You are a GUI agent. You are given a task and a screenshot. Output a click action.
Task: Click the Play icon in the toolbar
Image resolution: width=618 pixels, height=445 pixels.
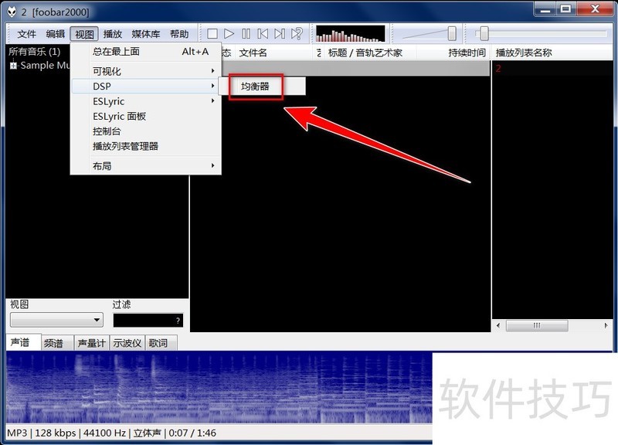pyautogui.click(x=229, y=33)
